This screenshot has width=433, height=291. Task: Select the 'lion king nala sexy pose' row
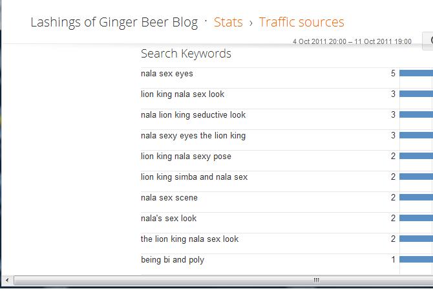(x=185, y=156)
